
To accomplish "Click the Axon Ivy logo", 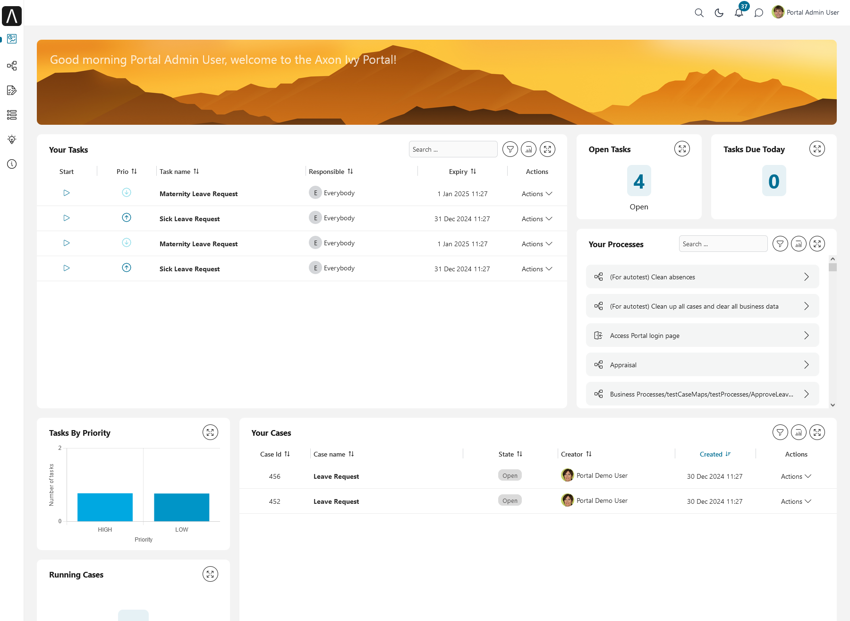I will point(12,16).
